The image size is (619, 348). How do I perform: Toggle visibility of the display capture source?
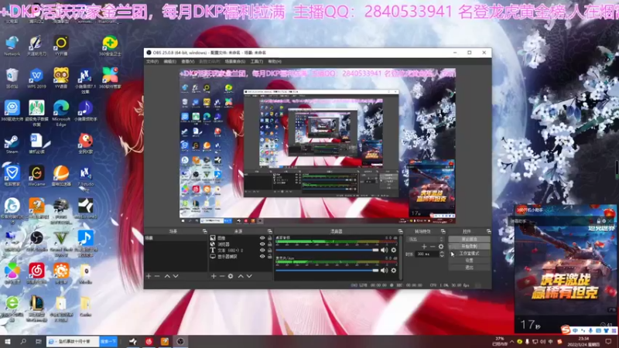coord(262,257)
